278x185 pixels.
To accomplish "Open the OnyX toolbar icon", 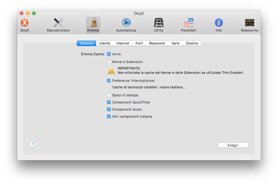I will pyautogui.click(x=24, y=23).
